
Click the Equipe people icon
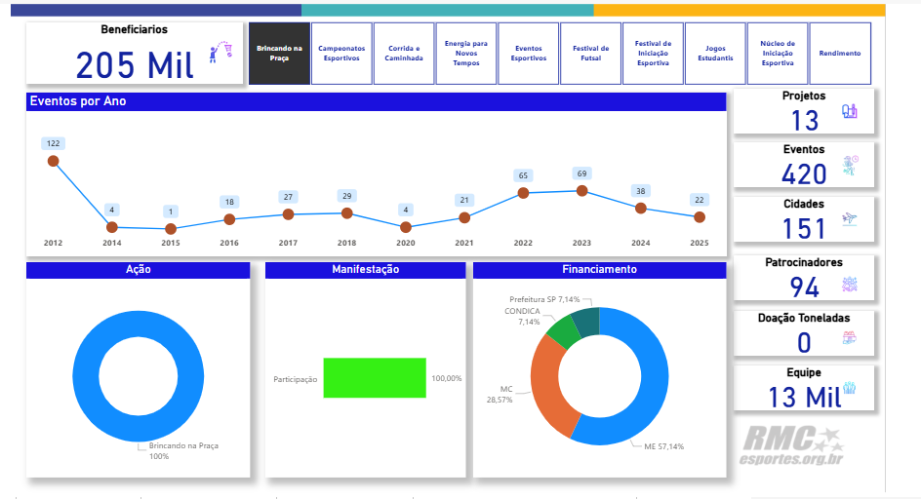[x=850, y=389]
